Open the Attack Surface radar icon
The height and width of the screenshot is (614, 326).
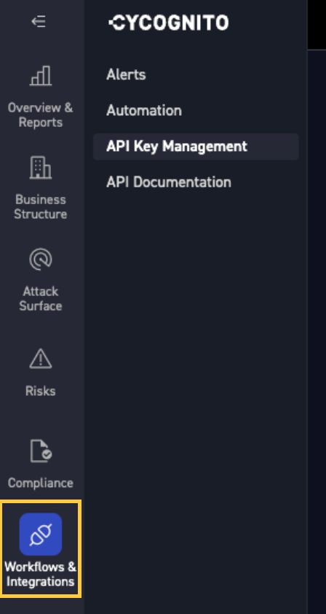(41, 259)
